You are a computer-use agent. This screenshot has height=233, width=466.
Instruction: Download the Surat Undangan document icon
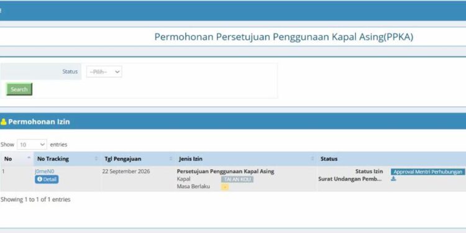pyautogui.click(x=393, y=178)
